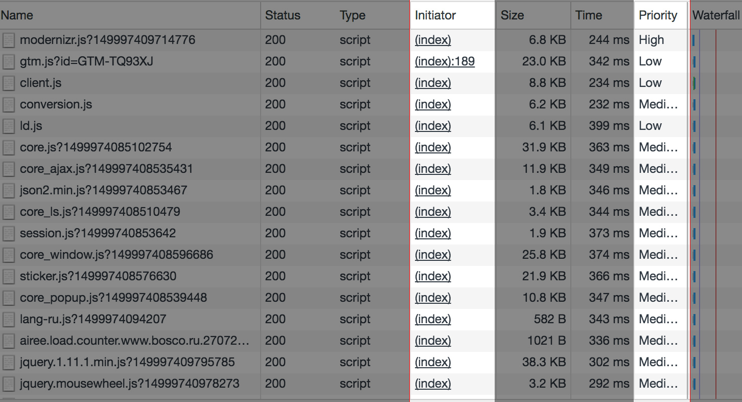Select the file icon beside gtm.js?id=GTM-TQ93XJ
Image resolution: width=742 pixels, height=402 pixels.
click(8, 61)
